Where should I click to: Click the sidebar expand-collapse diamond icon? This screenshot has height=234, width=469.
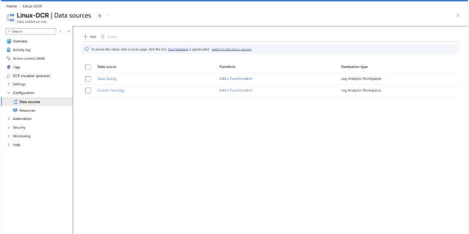[61, 31]
